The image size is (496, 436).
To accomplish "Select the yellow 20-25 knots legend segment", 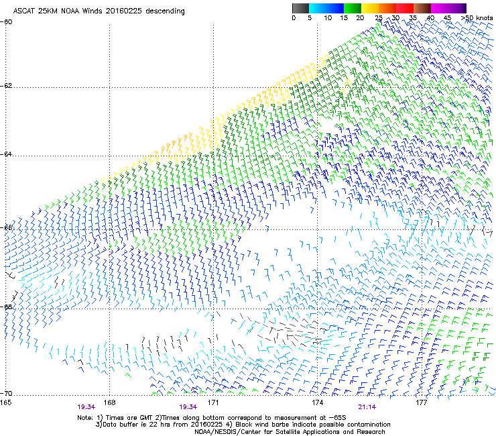I will 370,8.
